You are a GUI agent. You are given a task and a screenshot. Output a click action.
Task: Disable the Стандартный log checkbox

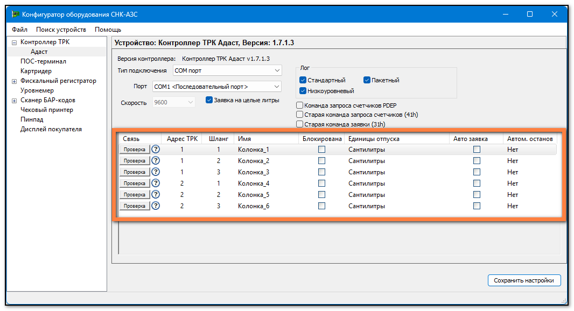pyautogui.click(x=303, y=80)
